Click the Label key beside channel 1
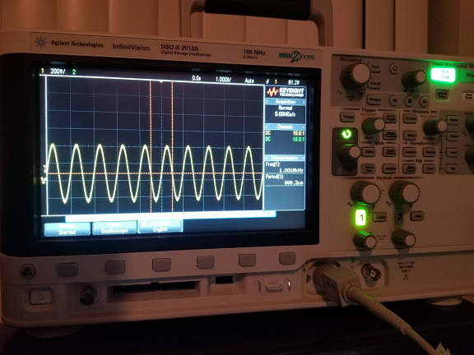This screenshot has height=355, width=474. click(x=380, y=217)
